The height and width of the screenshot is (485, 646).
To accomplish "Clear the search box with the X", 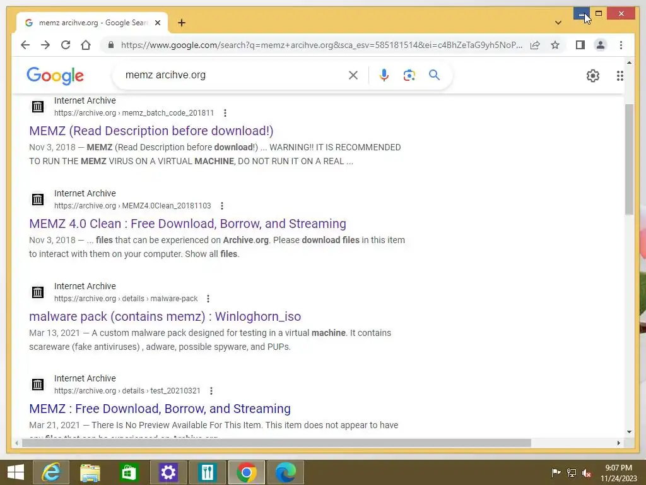I will 353,75.
